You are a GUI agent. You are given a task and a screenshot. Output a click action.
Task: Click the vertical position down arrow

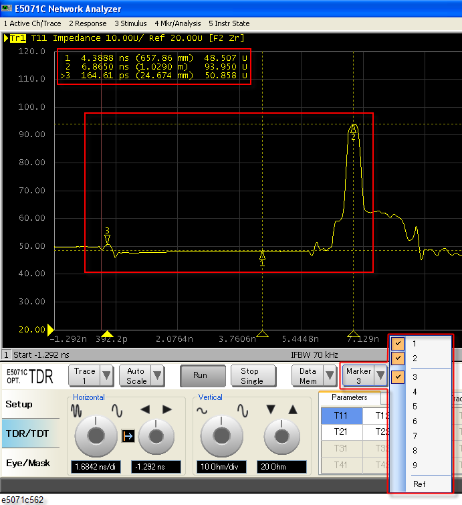[270, 409]
